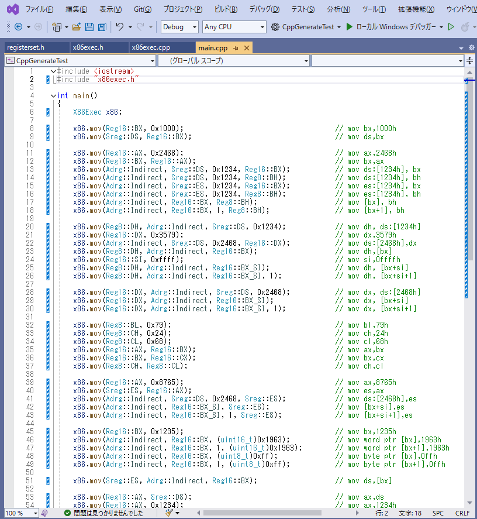
Task: Click the split editor icon
Action: (x=470, y=60)
